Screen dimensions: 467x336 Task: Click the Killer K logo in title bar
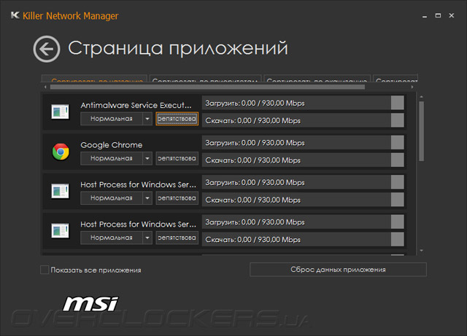pos(15,15)
